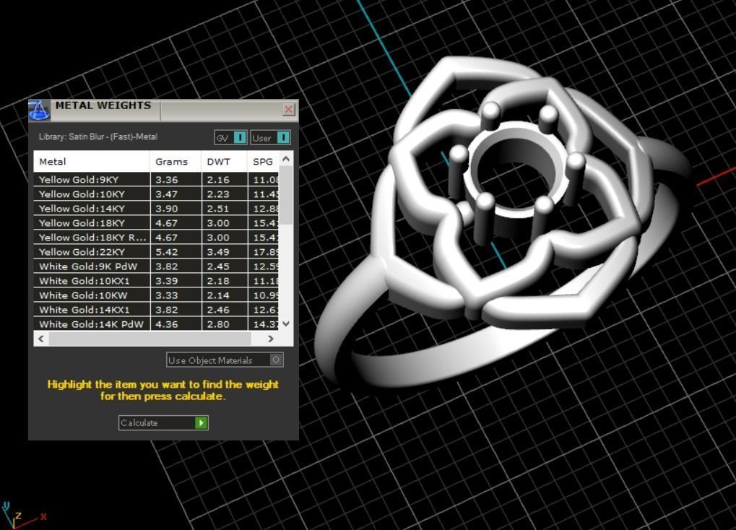Click the horizontal scrollbar thumb
Image resolution: width=736 pixels, height=530 pixels.
click(x=150, y=339)
